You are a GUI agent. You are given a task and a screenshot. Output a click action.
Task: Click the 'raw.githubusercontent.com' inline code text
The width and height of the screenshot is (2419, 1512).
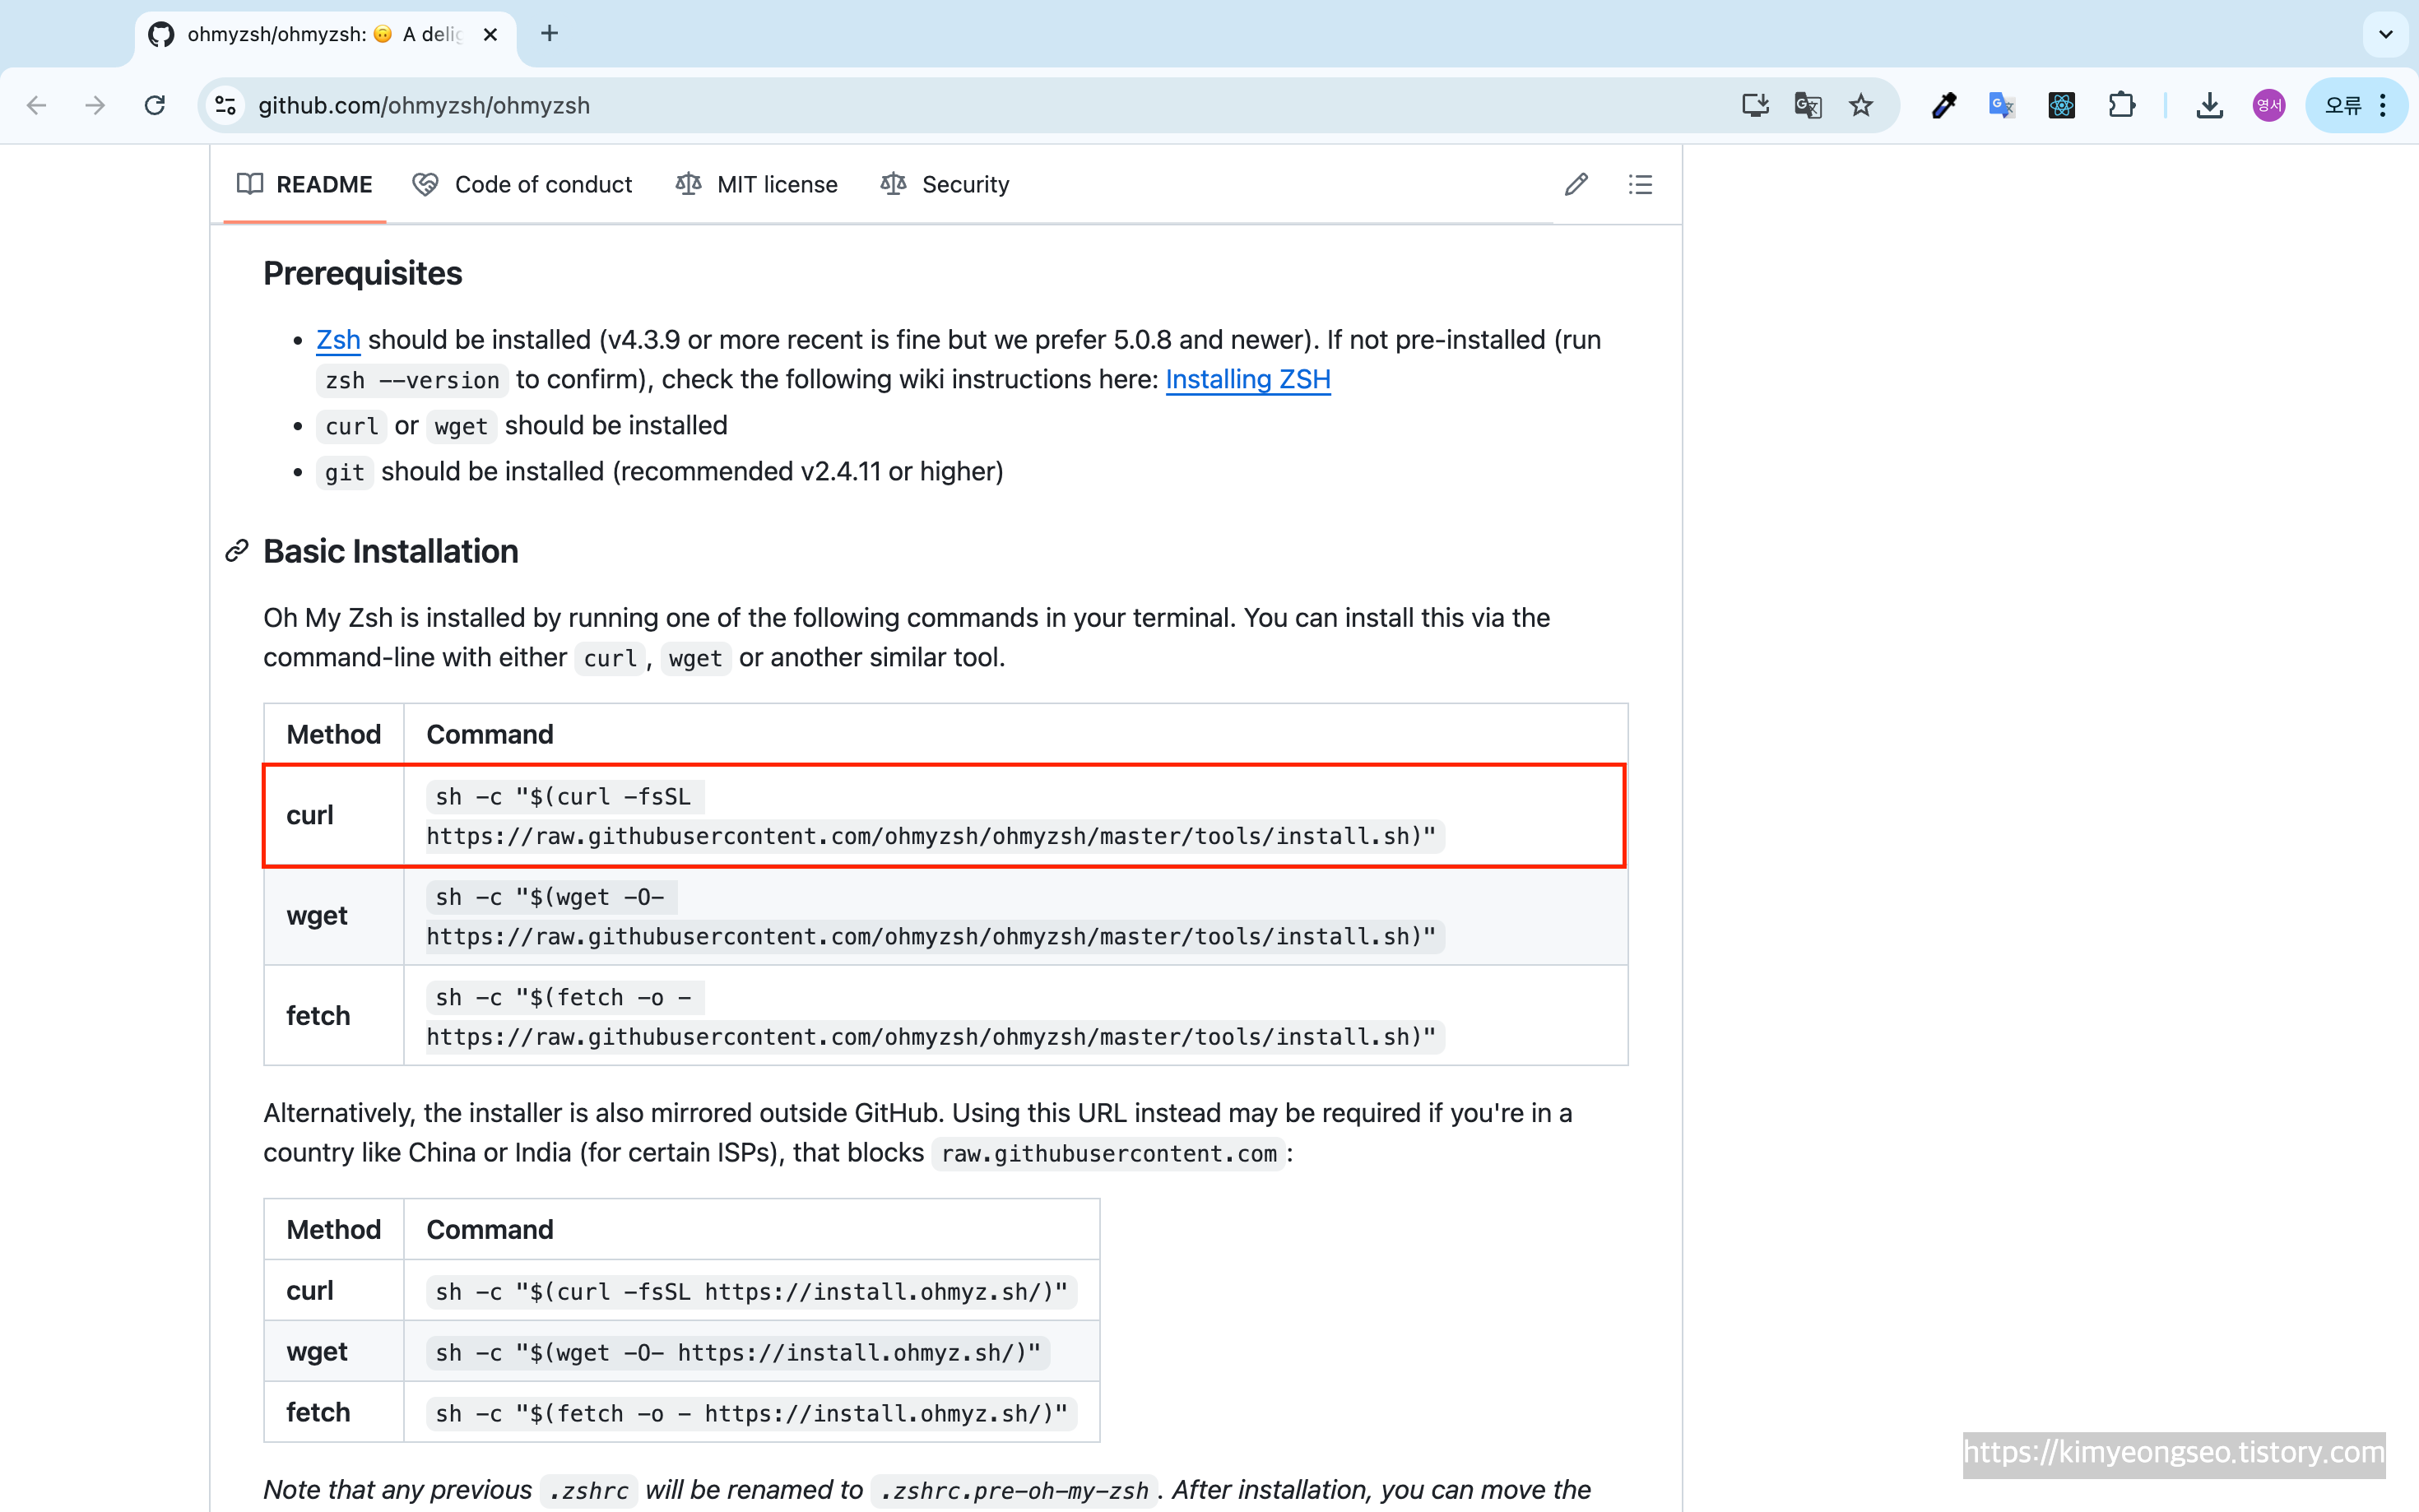pos(1109,1153)
